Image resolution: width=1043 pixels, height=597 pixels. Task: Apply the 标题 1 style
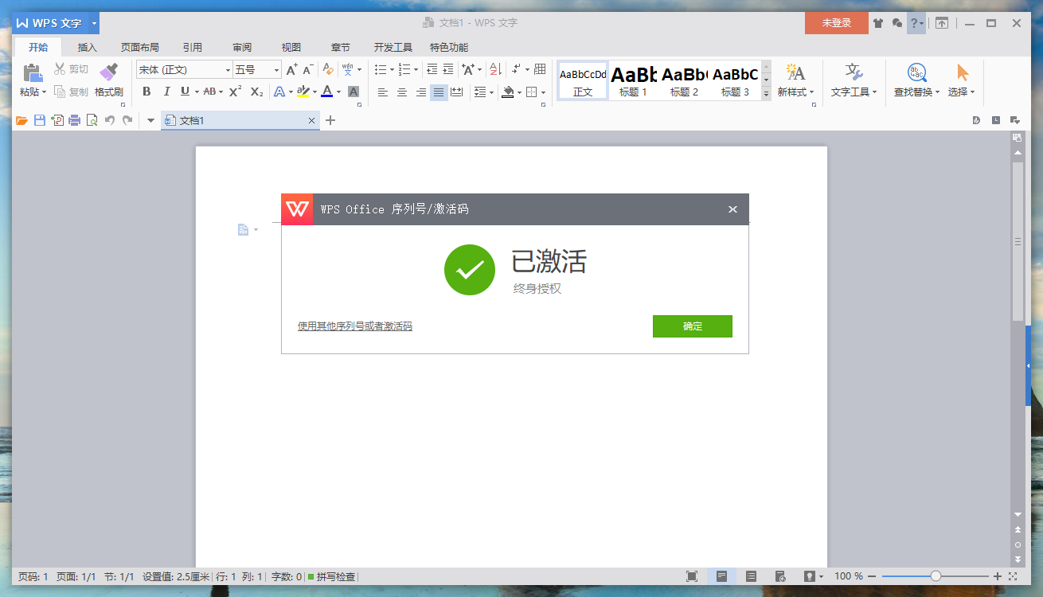pyautogui.click(x=634, y=80)
